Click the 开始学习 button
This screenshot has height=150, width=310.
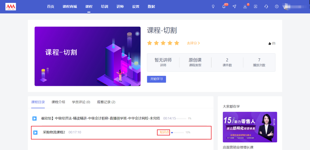[156, 79]
